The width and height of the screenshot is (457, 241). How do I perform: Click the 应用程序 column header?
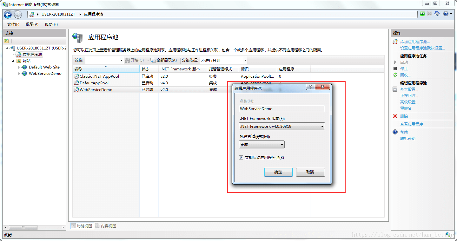294,69
